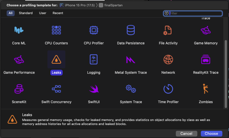229x138 pixels.
Task: Select the SceneKit stacked discs icon
Action: point(19,89)
